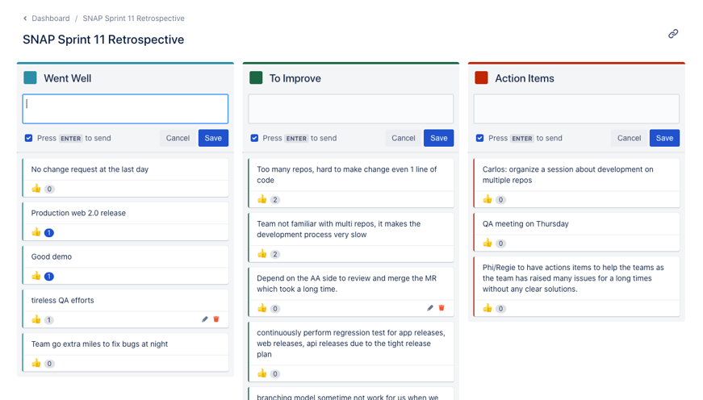Edit the 'Depend on the AA side' card
This screenshot has width=703, height=400.
click(430, 308)
